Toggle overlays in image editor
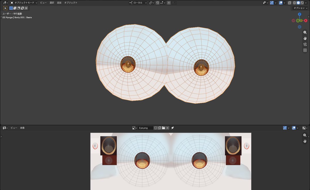 click(x=294, y=128)
